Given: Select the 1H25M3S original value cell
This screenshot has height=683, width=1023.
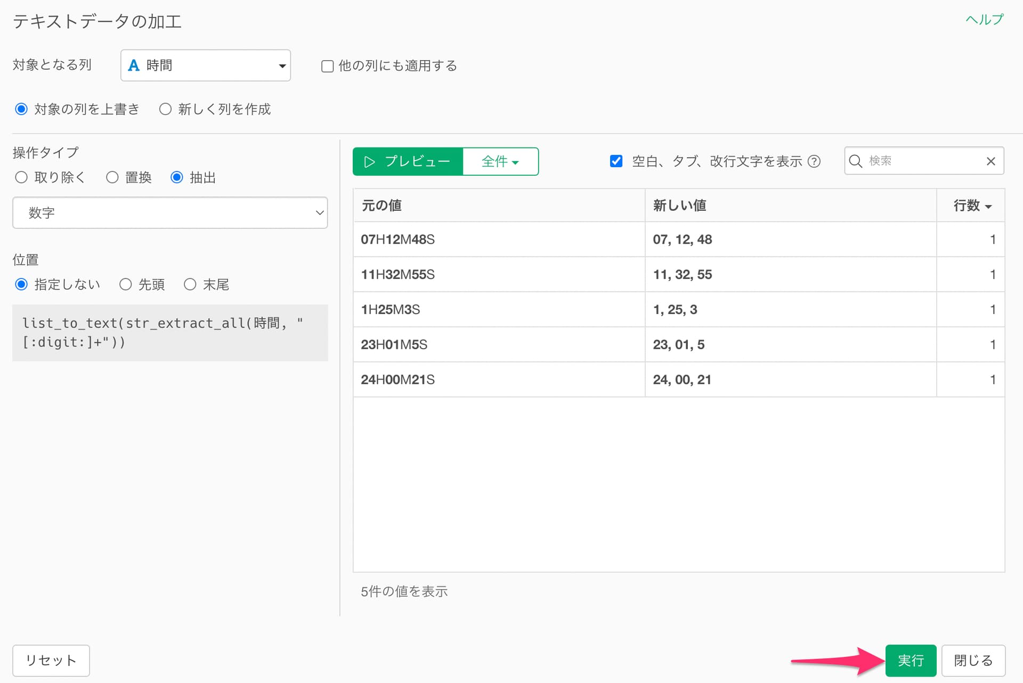Looking at the screenshot, I should tap(499, 309).
